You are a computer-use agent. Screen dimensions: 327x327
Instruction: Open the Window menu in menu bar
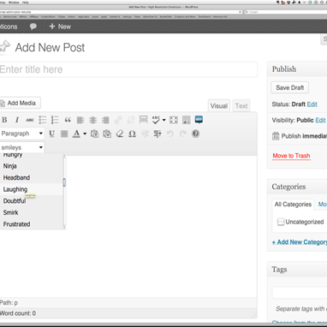point(14,3)
